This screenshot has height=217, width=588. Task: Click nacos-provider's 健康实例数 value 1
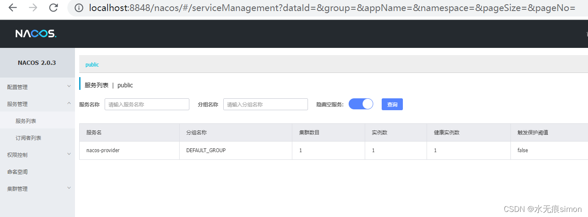pos(435,150)
